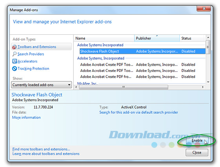This screenshot has height=167, width=220.
Task: Click the vertical scrollbar thumb
Action: pos(208,47)
